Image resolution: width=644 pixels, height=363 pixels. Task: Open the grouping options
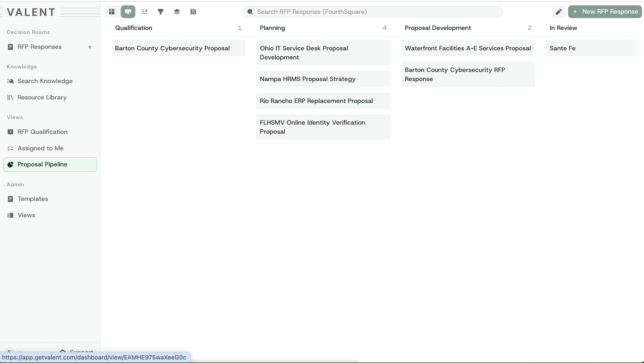coord(177,12)
